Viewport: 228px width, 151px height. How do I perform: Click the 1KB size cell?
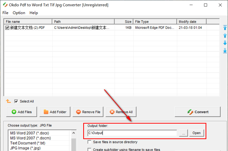click(124, 27)
